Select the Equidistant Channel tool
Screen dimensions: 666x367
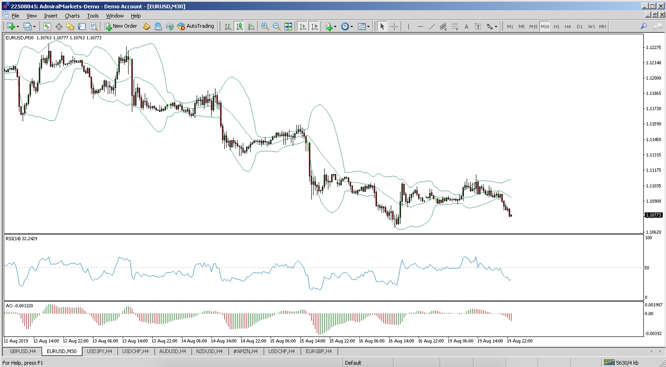pos(443,26)
